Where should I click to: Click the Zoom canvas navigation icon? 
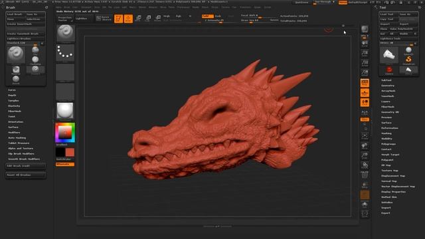pyautogui.click(x=365, y=53)
